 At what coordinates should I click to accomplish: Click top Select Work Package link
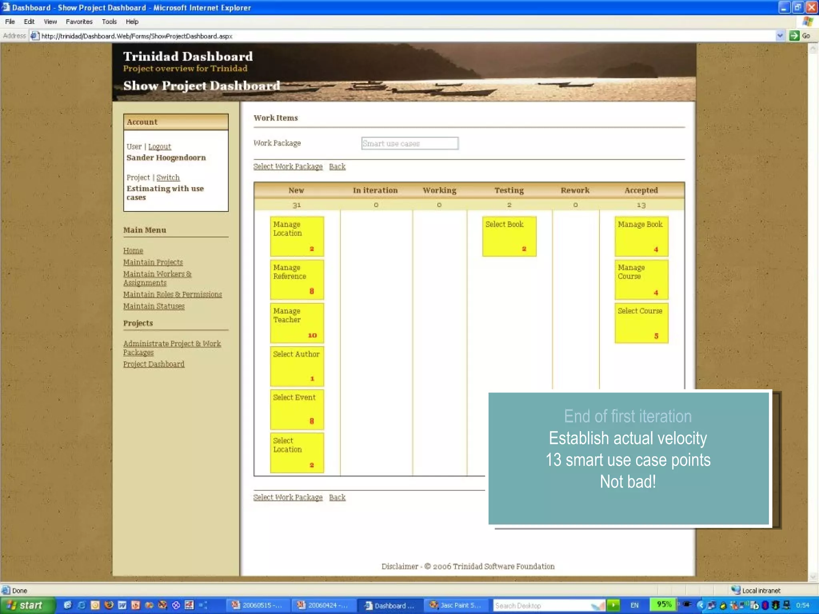(288, 167)
